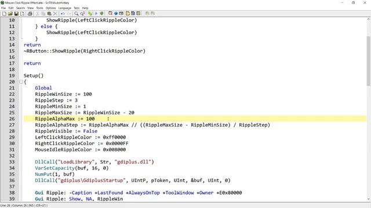
Task: Click '~RButton::ShowRipple' on line 15
Action: pos(52,51)
